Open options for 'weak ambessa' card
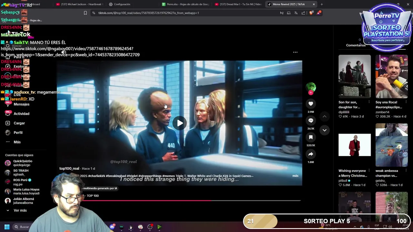This screenshot has width=413, height=232. point(406,171)
